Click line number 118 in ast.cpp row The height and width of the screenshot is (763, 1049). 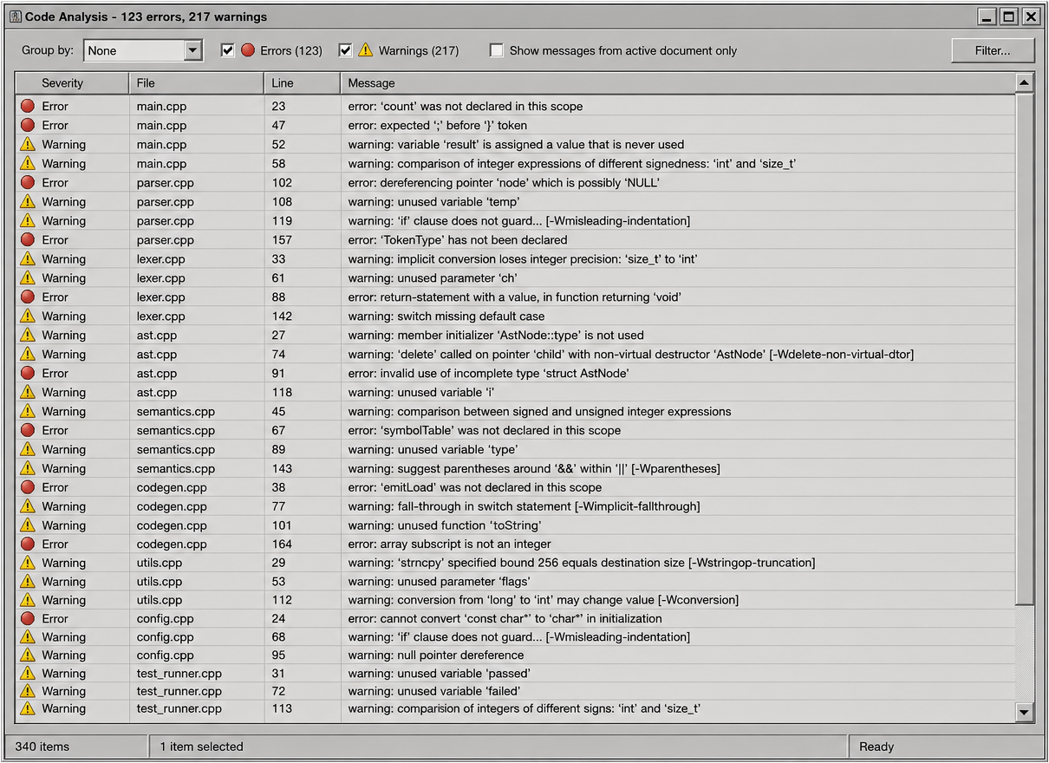pos(282,393)
